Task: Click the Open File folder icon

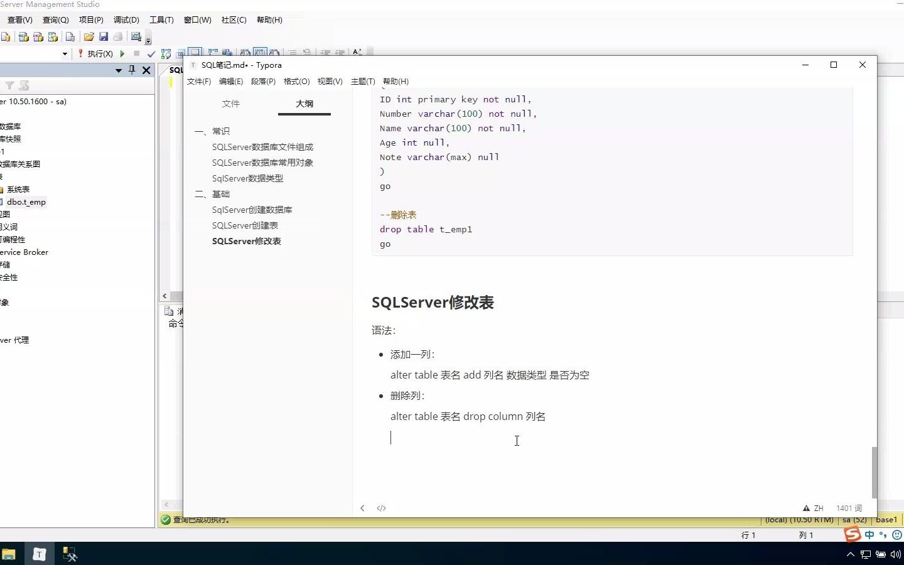Action: pyautogui.click(x=89, y=36)
